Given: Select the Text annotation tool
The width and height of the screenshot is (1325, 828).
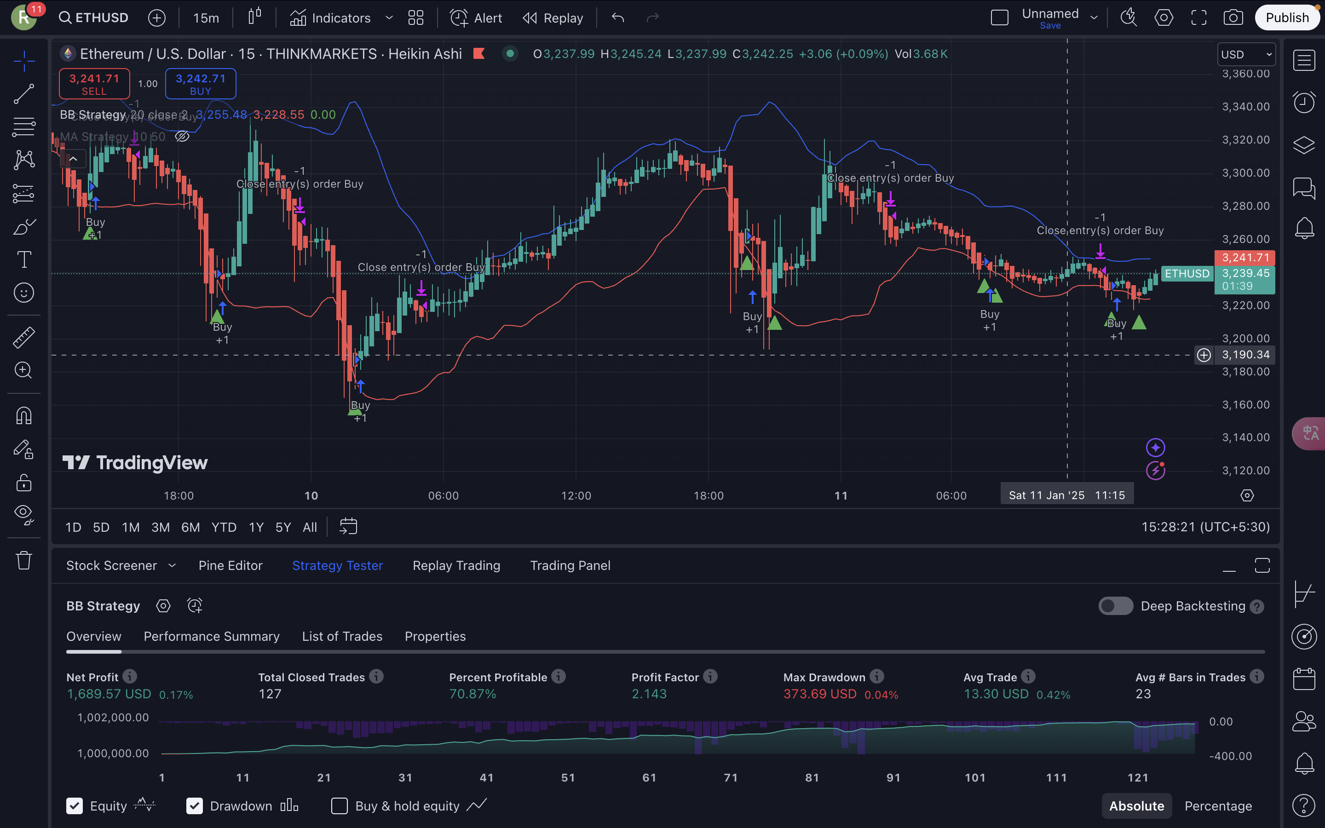Looking at the screenshot, I should [23, 259].
